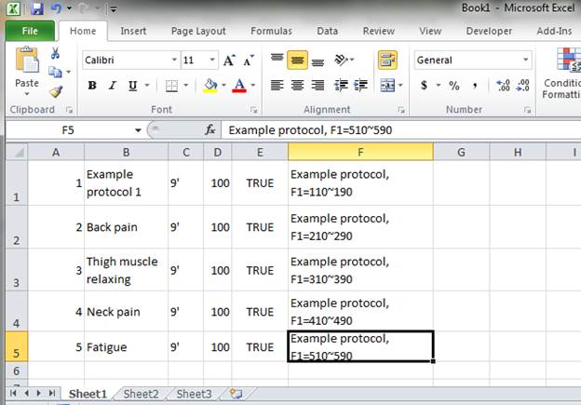
Task: Select cell B2 containing Back pain
Action: (126, 227)
